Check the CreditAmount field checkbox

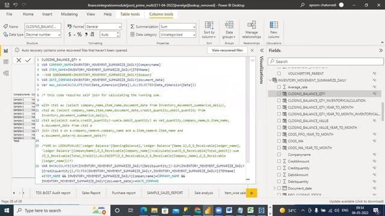[x=279, y=161]
